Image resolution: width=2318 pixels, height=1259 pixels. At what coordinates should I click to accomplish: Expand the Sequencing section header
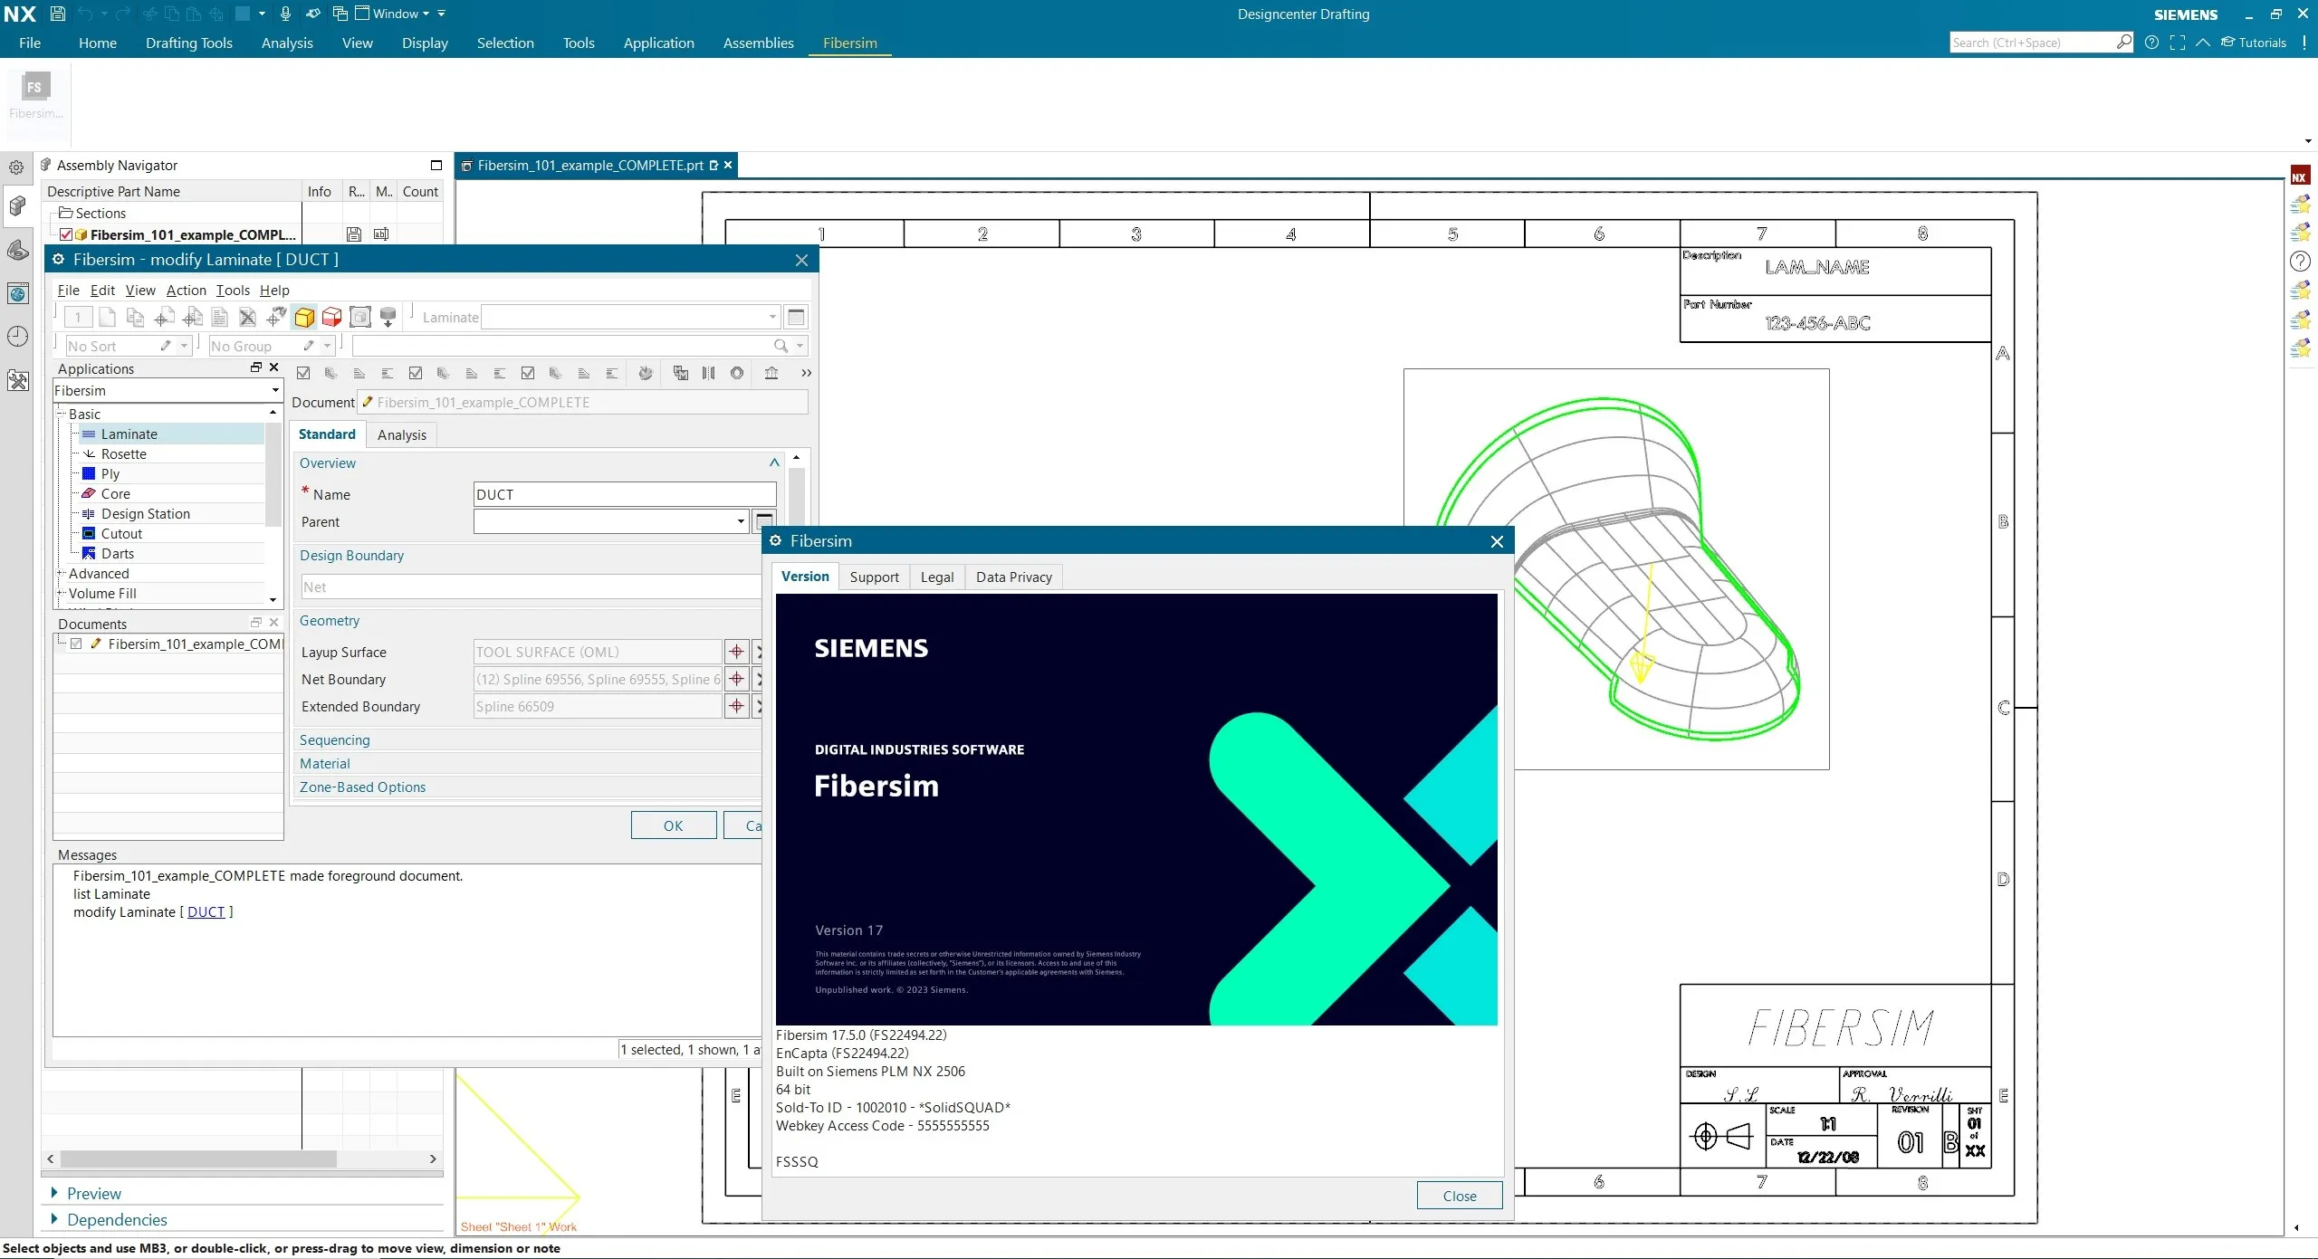335,739
